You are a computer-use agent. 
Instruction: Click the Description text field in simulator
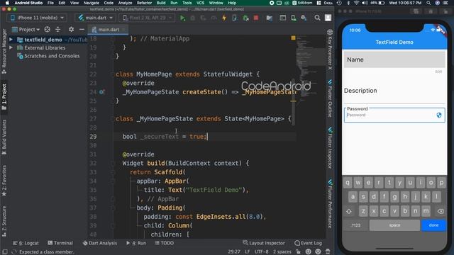394,91
